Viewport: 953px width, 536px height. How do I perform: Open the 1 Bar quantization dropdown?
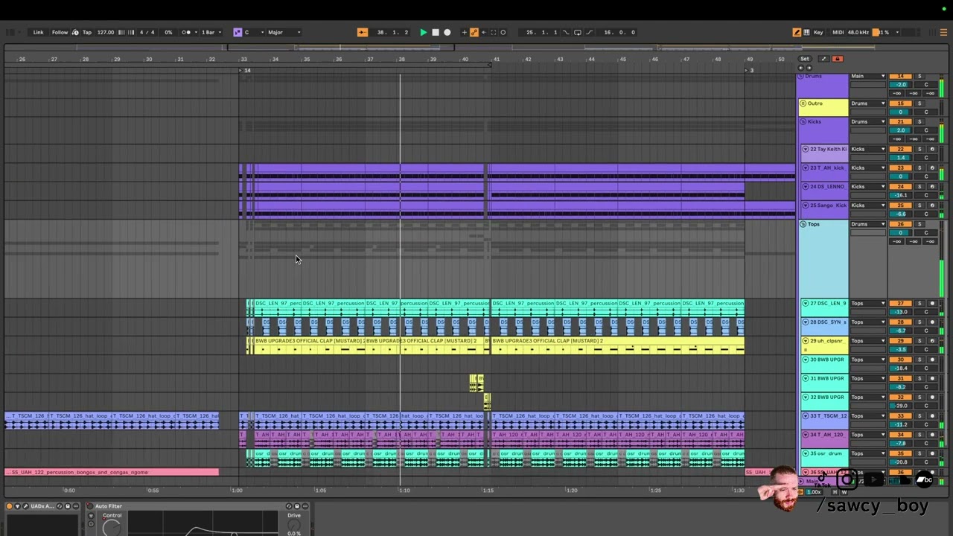[211, 32]
